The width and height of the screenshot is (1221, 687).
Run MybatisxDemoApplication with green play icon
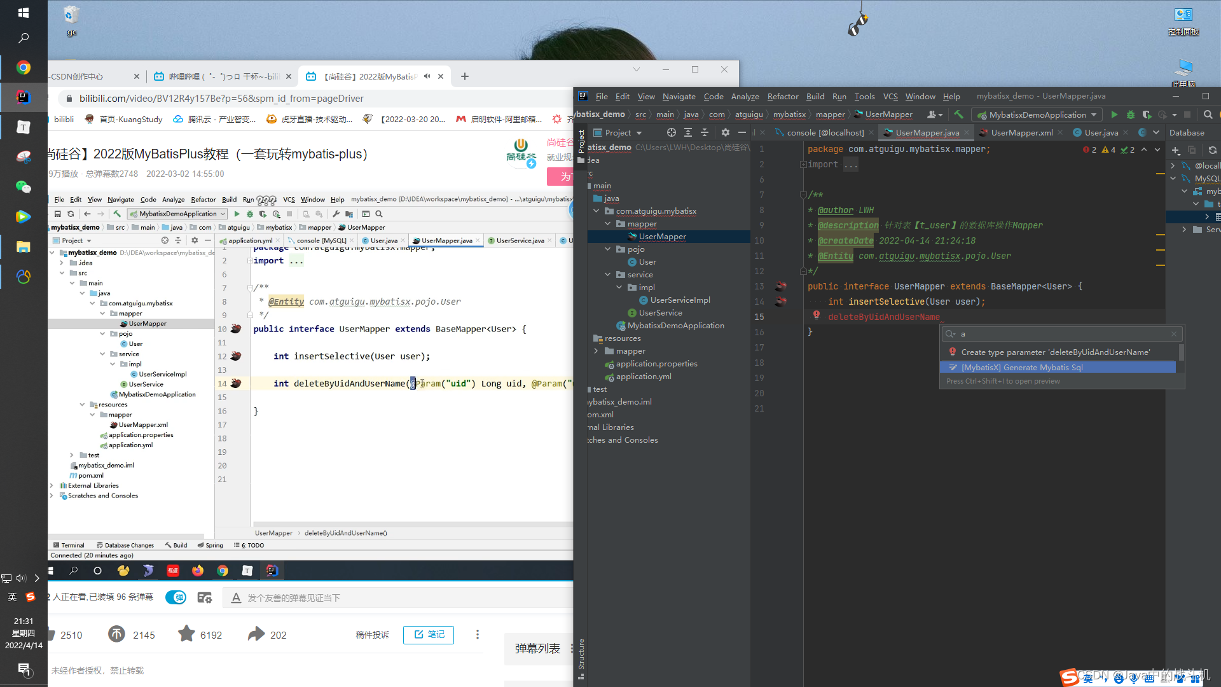[x=1114, y=114]
